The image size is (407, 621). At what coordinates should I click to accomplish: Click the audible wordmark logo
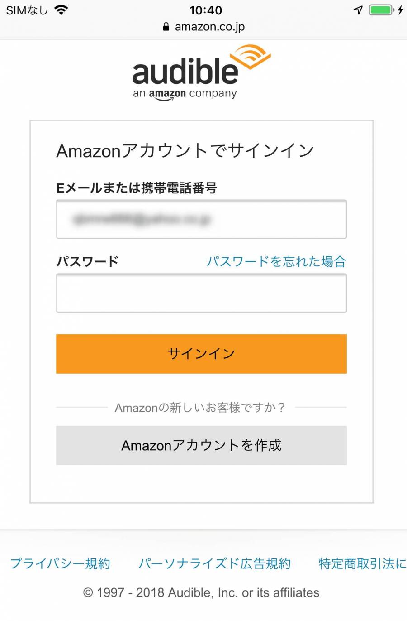point(185,71)
